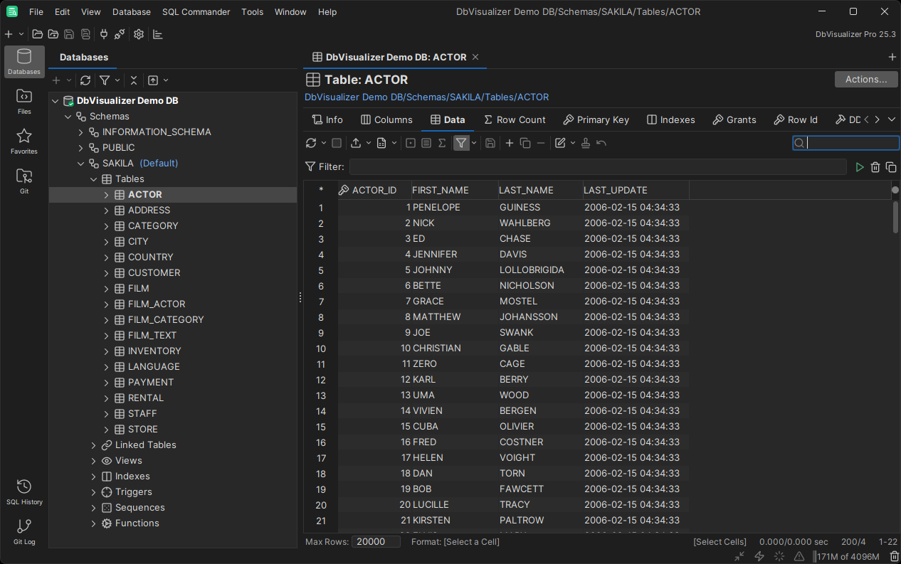Select the Favorites panel in the sidebar
The width and height of the screenshot is (901, 564).
(23, 139)
